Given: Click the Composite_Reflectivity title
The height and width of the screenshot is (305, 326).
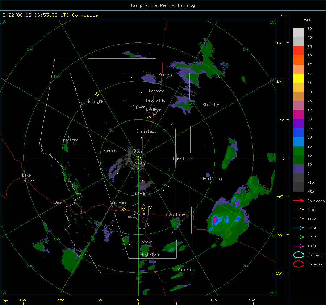Looking at the screenshot, I should pos(163,5).
